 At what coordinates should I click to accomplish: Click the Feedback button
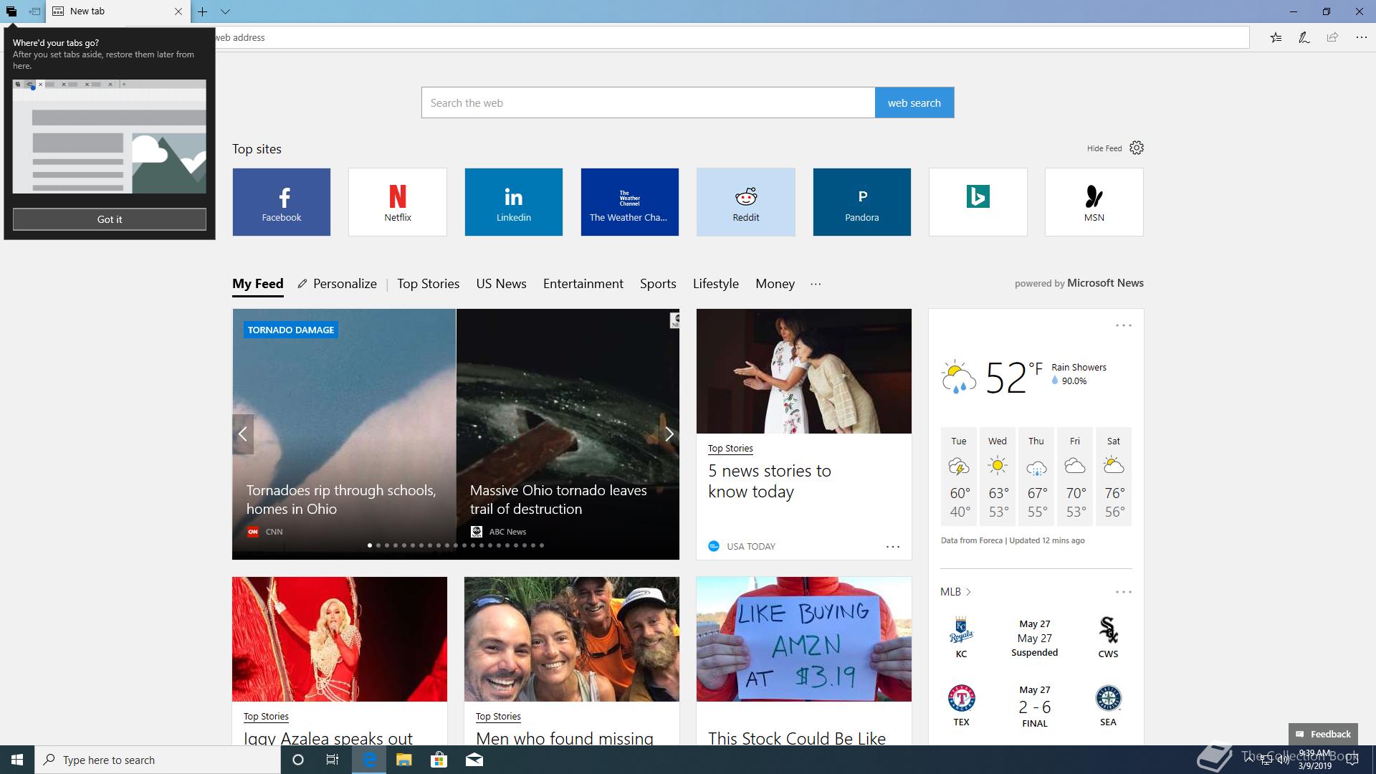tap(1323, 734)
